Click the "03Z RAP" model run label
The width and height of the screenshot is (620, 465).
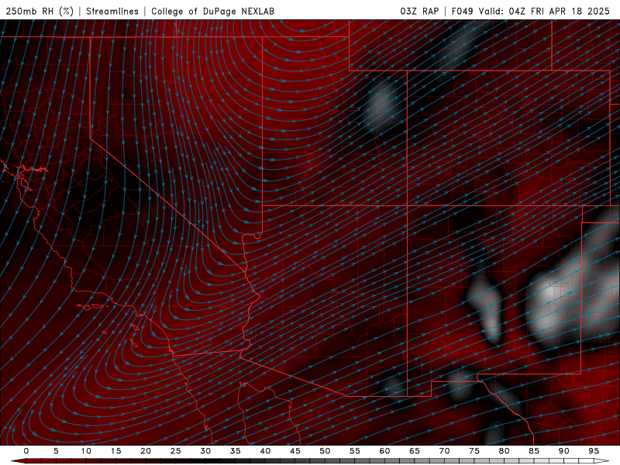[419, 11]
